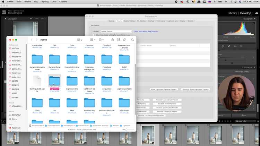Click Learn more about Raw Defaults link
The width and height of the screenshot is (260, 146).
146,31
